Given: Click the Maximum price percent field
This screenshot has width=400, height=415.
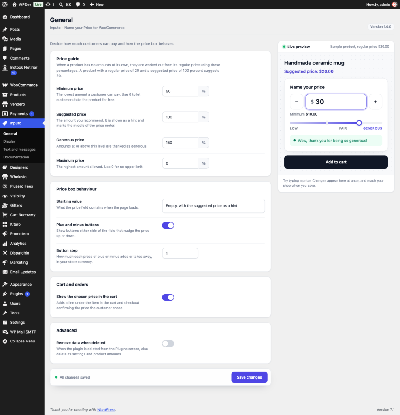Looking at the screenshot, I should 180,163.
